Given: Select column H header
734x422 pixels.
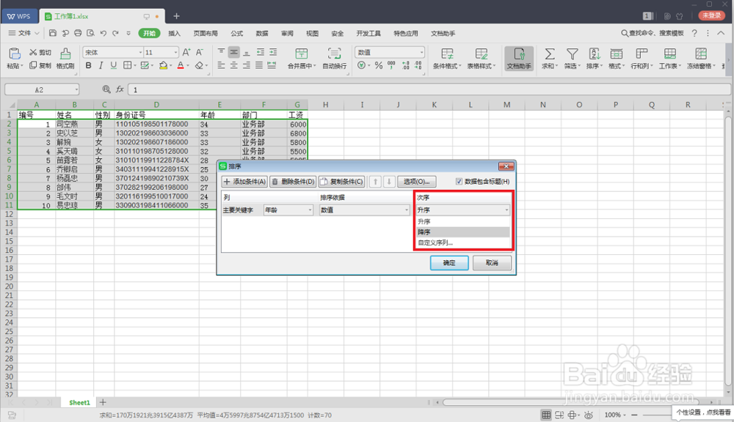Looking at the screenshot, I should click(x=326, y=105).
